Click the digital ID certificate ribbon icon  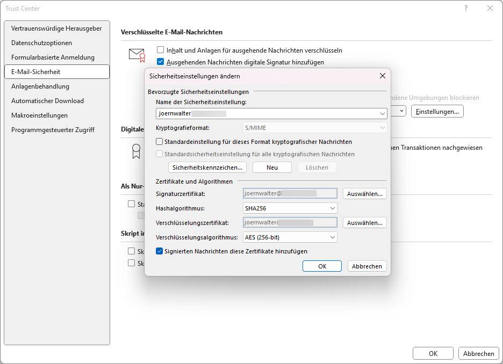pyautogui.click(x=136, y=151)
